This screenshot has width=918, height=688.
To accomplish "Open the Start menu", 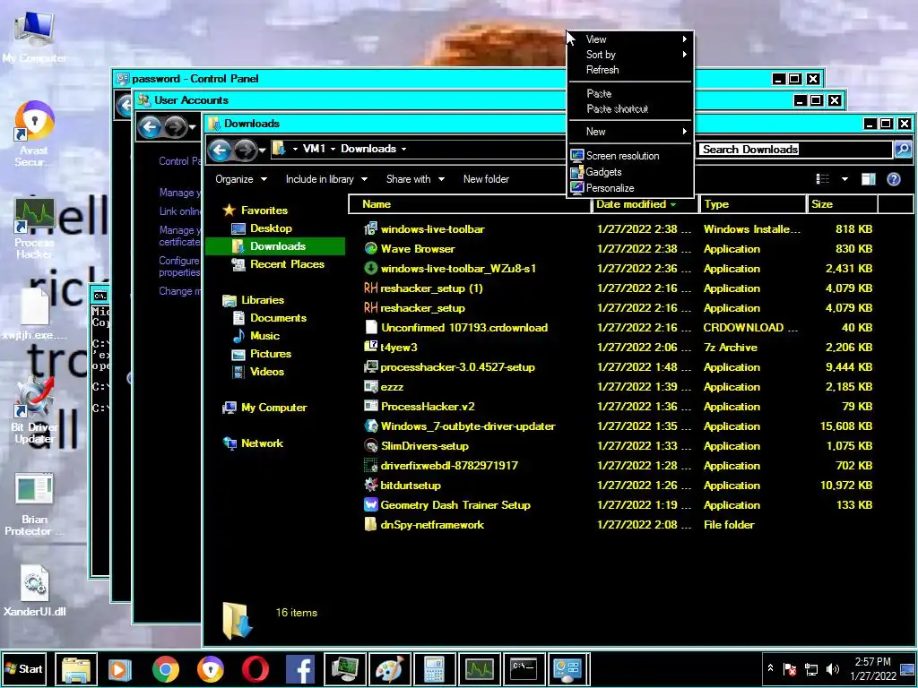I will coord(24,668).
